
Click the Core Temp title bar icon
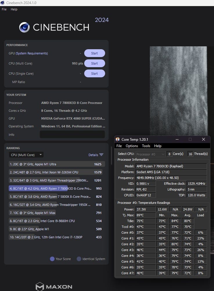(x=118, y=139)
